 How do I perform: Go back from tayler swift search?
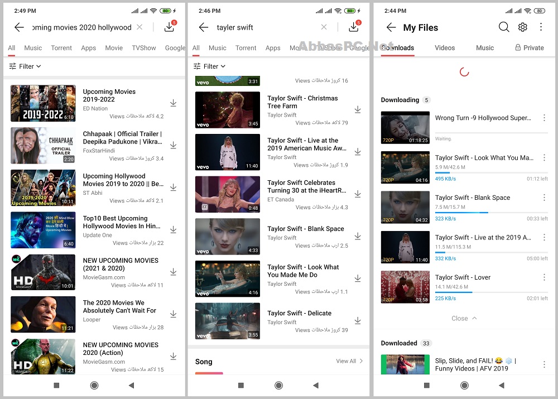pos(204,27)
